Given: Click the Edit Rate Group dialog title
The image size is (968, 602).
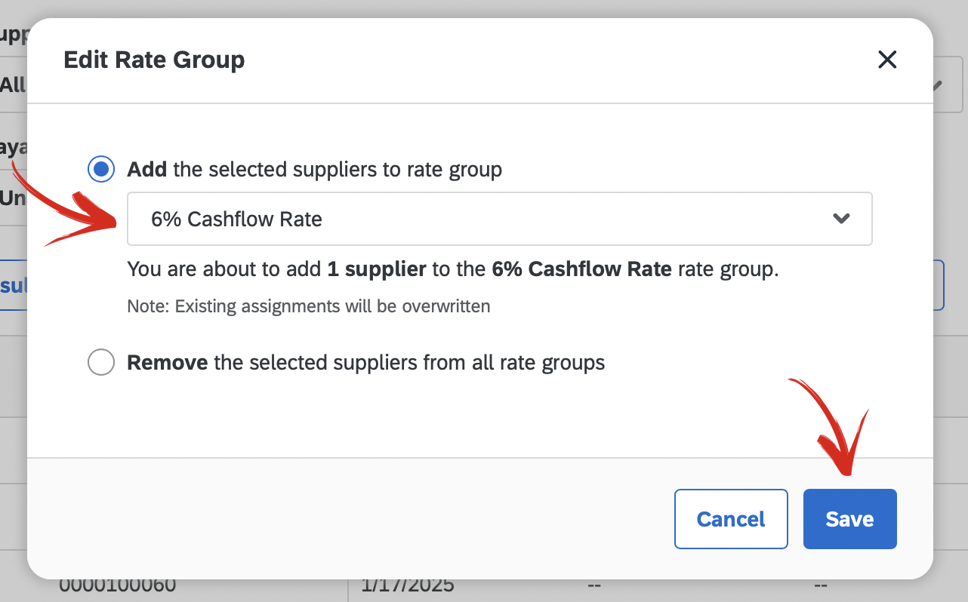Looking at the screenshot, I should (x=154, y=60).
